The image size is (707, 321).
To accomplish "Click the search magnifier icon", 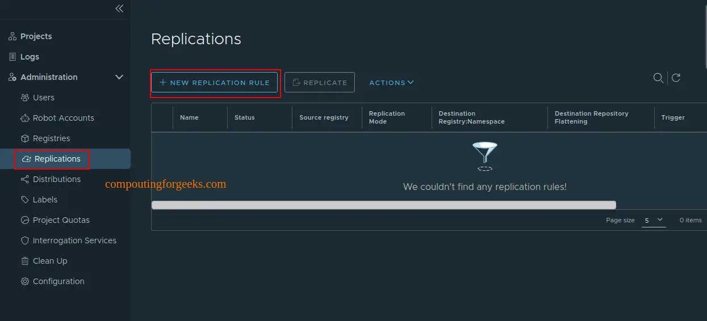I will click(x=658, y=78).
